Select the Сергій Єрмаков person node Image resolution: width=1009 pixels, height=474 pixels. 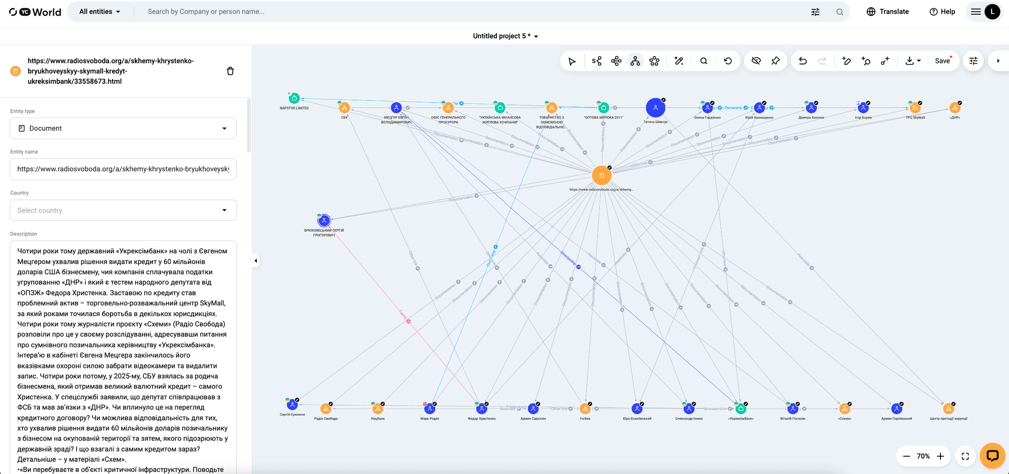[x=292, y=404]
